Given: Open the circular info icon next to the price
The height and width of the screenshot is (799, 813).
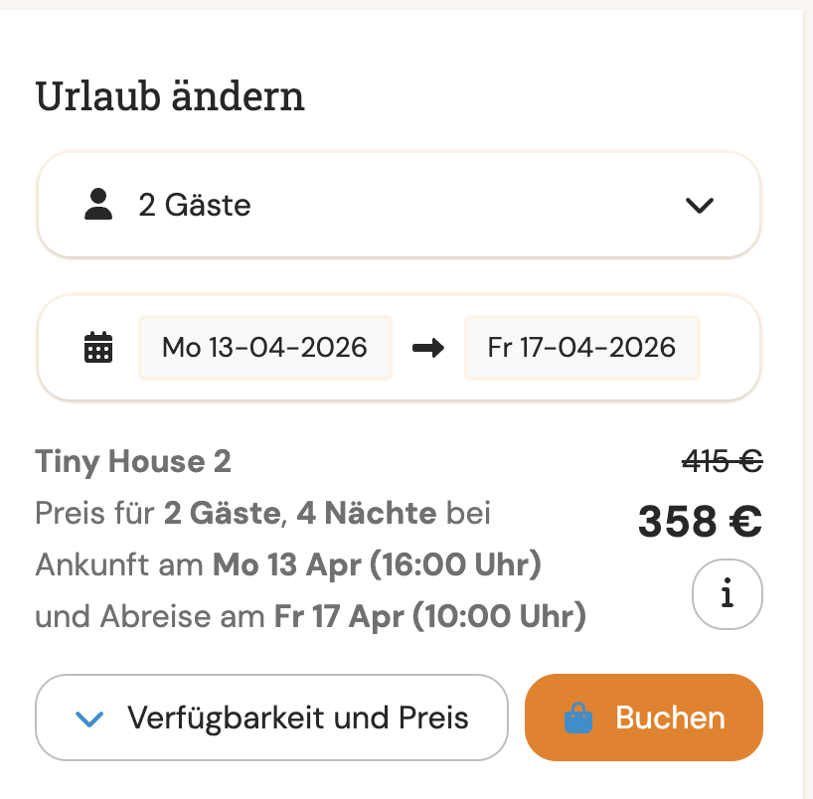Looking at the screenshot, I should [x=727, y=593].
